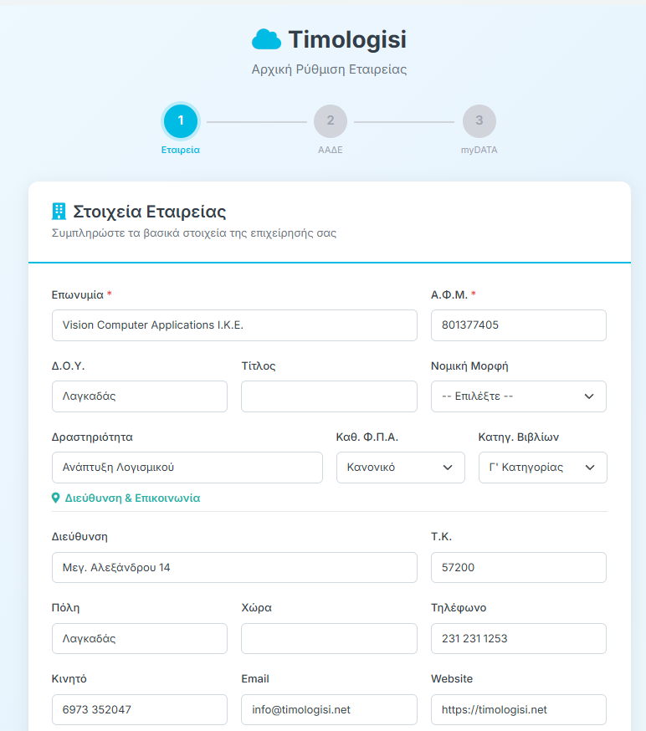Expand the Καθ. Φ.Π.Α. dropdown

pos(400,468)
